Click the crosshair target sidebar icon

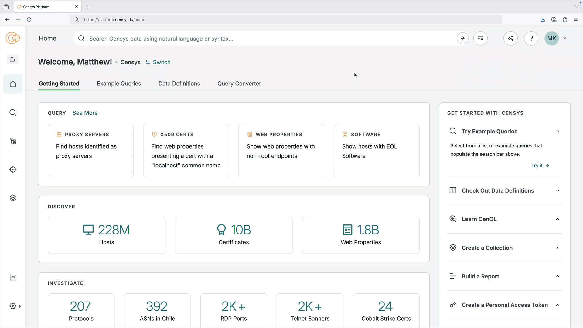point(13,169)
